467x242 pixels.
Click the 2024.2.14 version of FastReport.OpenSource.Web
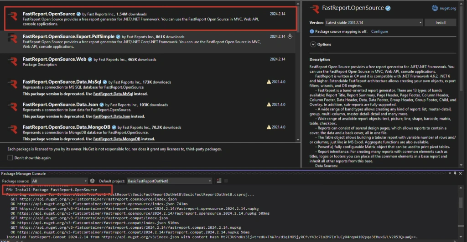[x=277, y=59]
